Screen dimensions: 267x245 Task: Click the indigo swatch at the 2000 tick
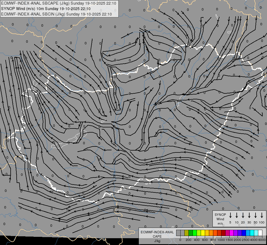(240, 233)
